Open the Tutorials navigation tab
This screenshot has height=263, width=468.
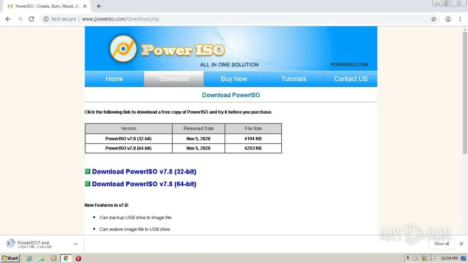pyautogui.click(x=294, y=79)
